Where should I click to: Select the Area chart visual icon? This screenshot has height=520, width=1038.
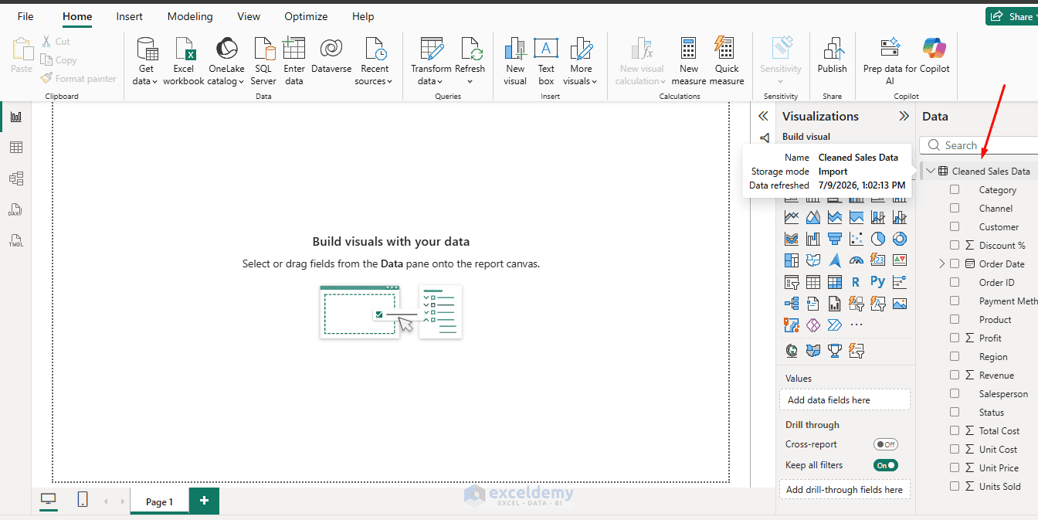coord(813,217)
